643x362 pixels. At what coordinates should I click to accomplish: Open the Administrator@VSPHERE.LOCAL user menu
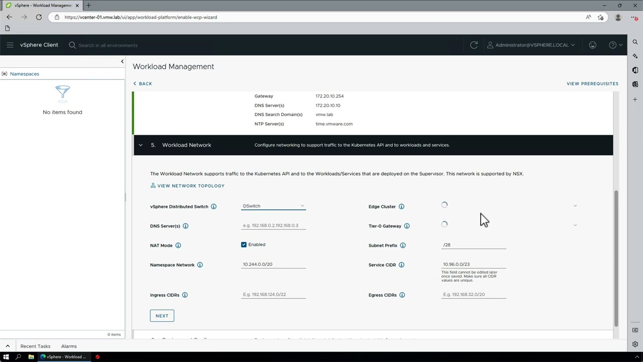point(531,45)
